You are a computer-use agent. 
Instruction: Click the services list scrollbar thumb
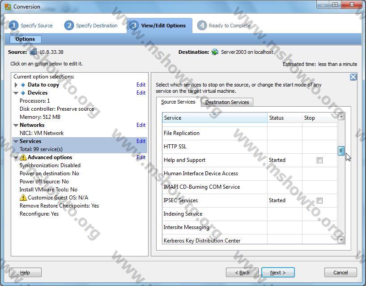point(341,151)
